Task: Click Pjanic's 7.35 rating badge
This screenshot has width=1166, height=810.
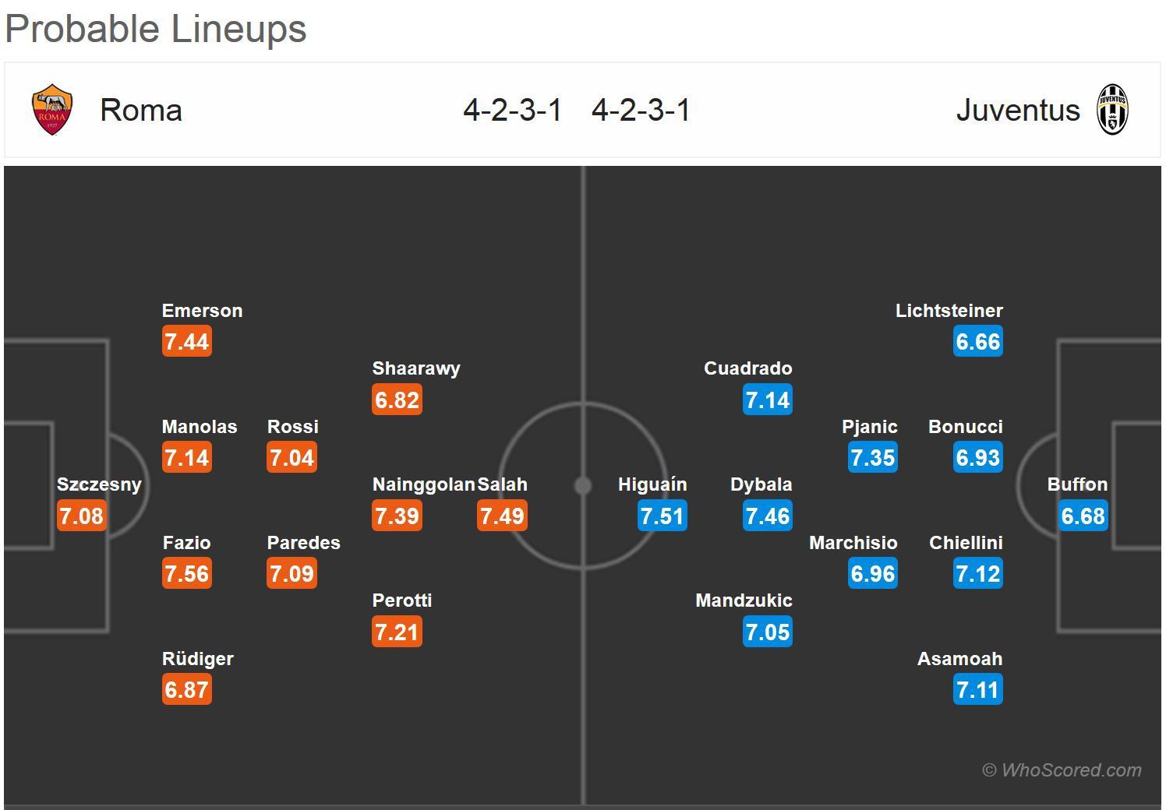Action: pyautogui.click(x=872, y=458)
